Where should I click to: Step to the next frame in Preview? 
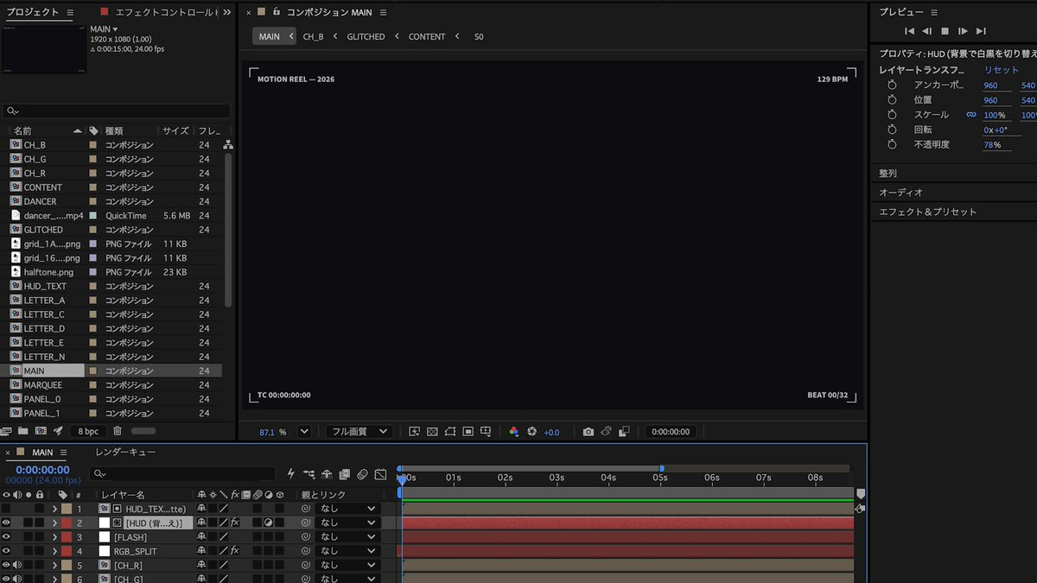(963, 31)
